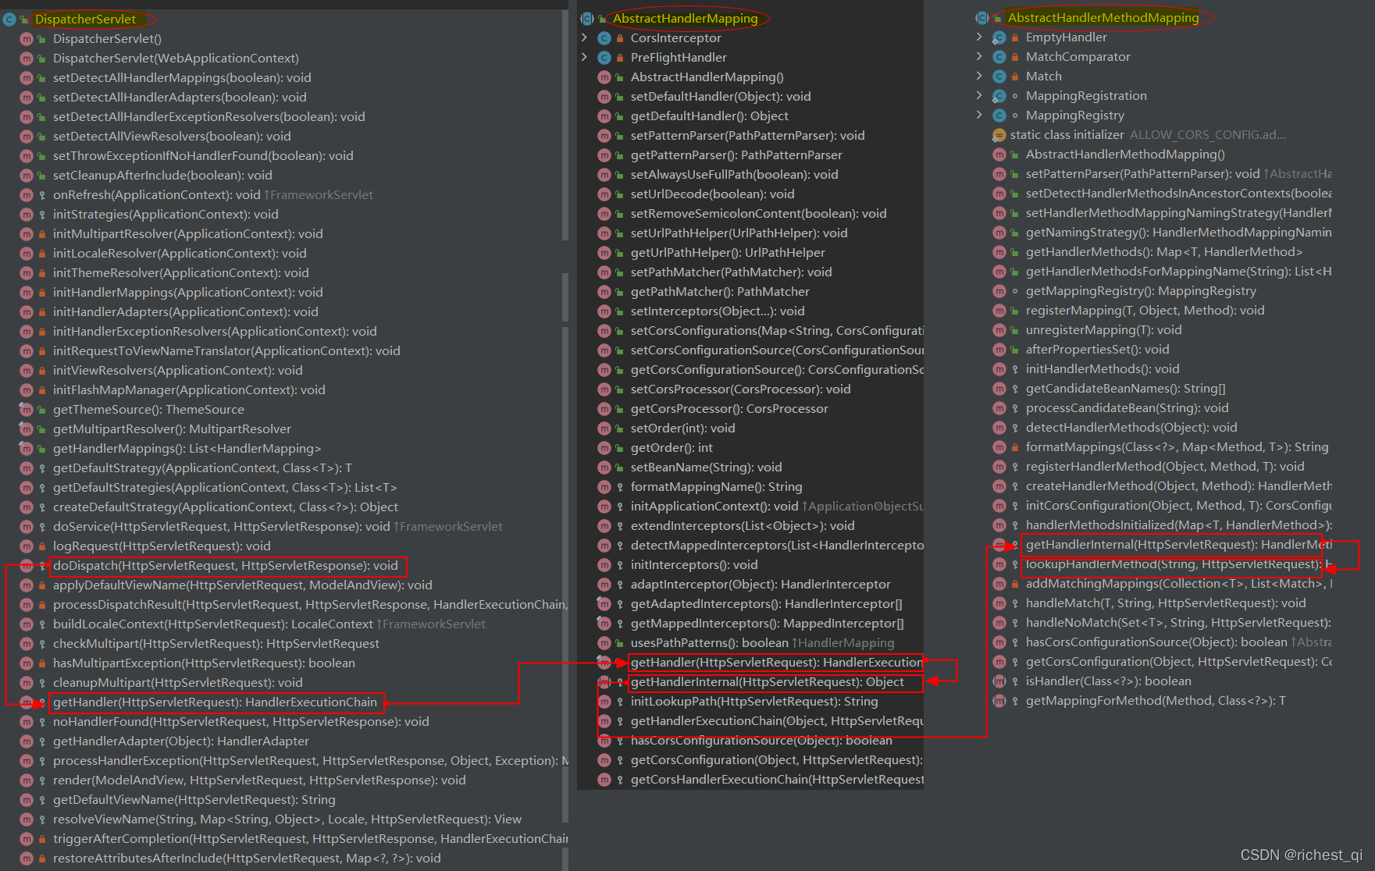Viewport: 1375px width, 871px height.
Task: Expand the CorsInterceptor inner class node
Action: (x=584, y=37)
